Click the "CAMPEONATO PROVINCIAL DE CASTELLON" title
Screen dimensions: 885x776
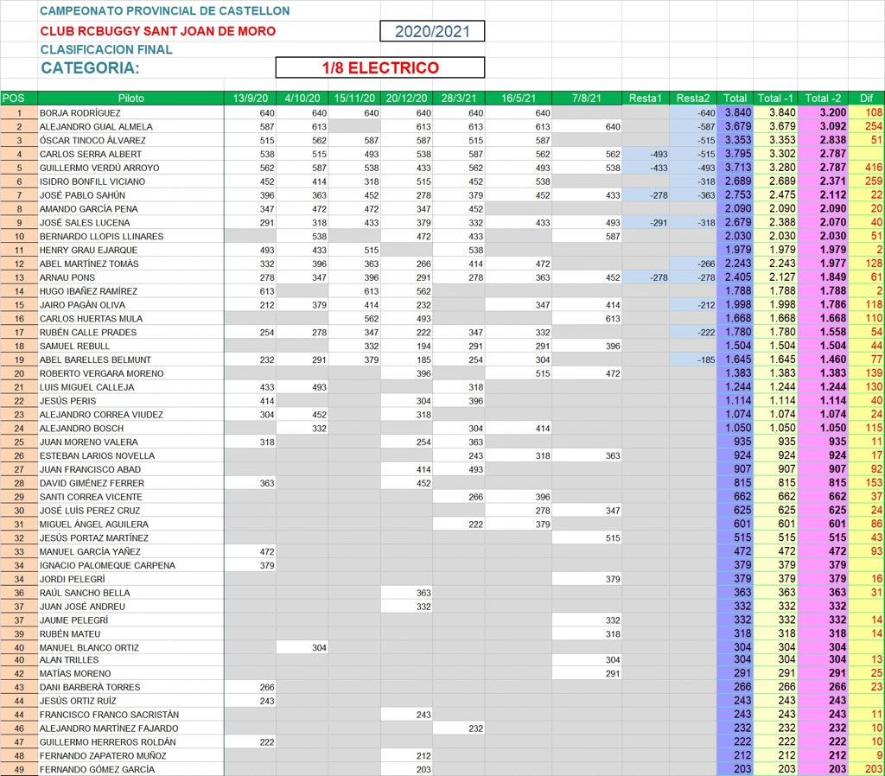point(165,10)
